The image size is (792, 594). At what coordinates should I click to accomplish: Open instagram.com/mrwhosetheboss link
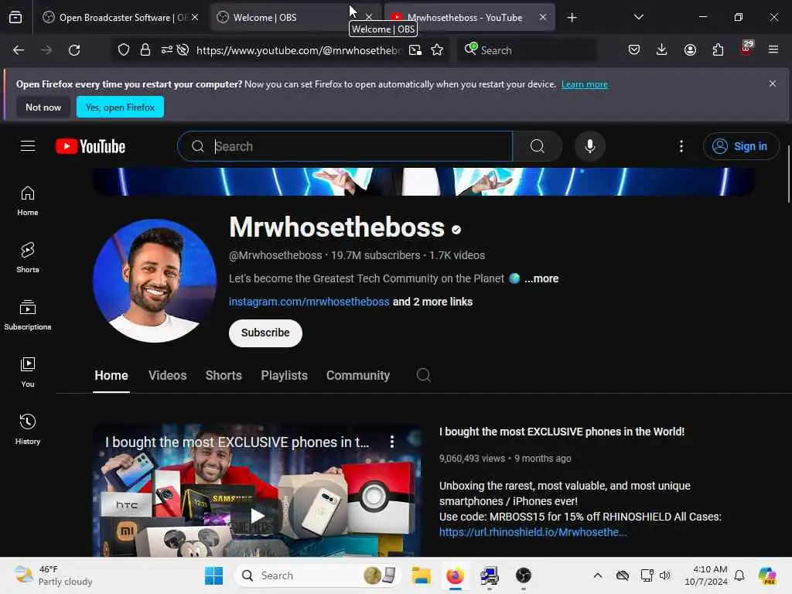309,302
